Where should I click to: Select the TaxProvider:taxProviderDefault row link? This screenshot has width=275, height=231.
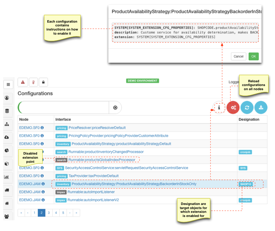click(x=94, y=176)
